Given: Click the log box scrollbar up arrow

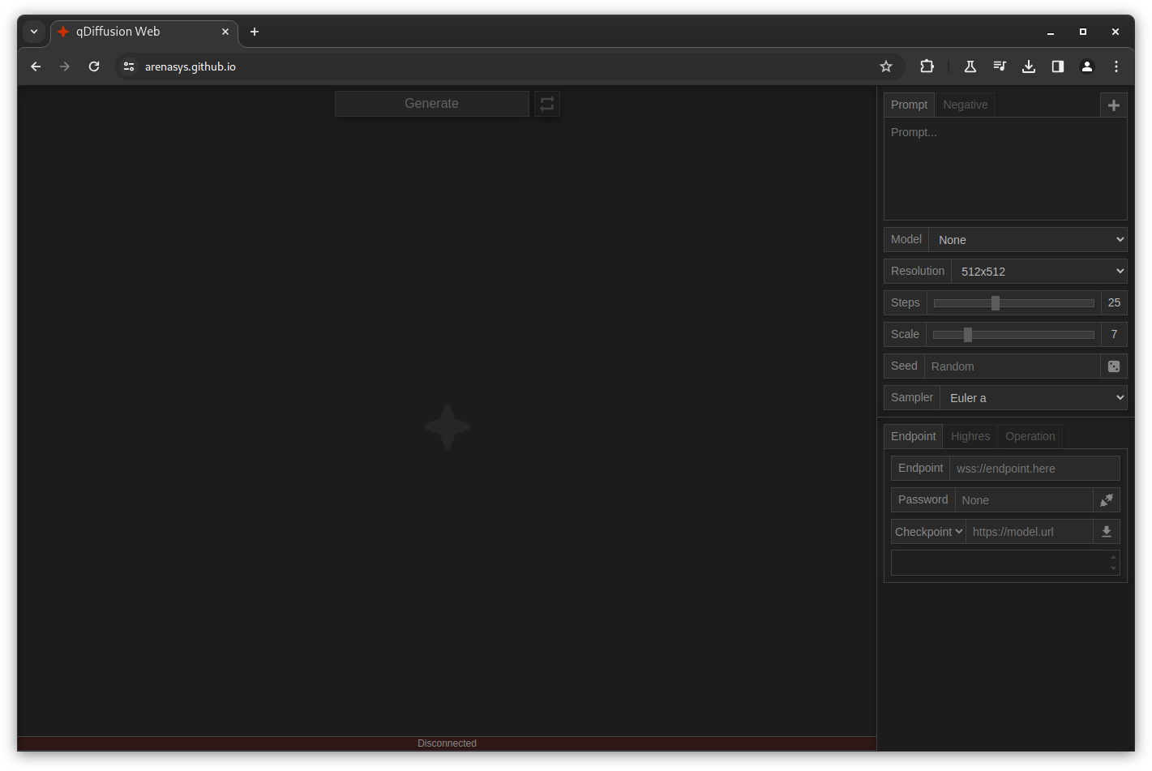Looking at the screenshot, I should 1113,557.
